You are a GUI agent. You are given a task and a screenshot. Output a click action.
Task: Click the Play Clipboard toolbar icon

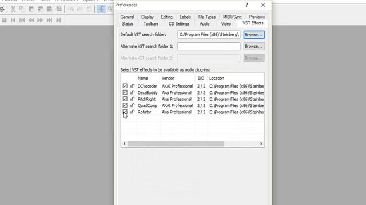(50, 9)
